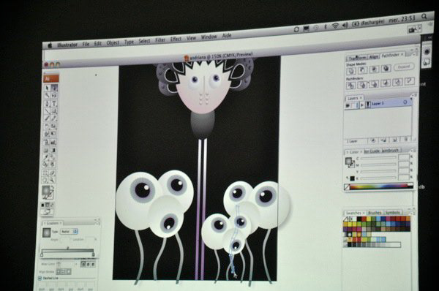Click the CMYK color spectrum bar
This screenshot has width=439, height=291.
[378, 186]
